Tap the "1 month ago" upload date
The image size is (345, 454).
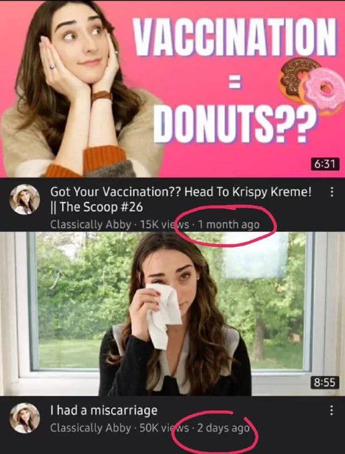pos(229,224)
